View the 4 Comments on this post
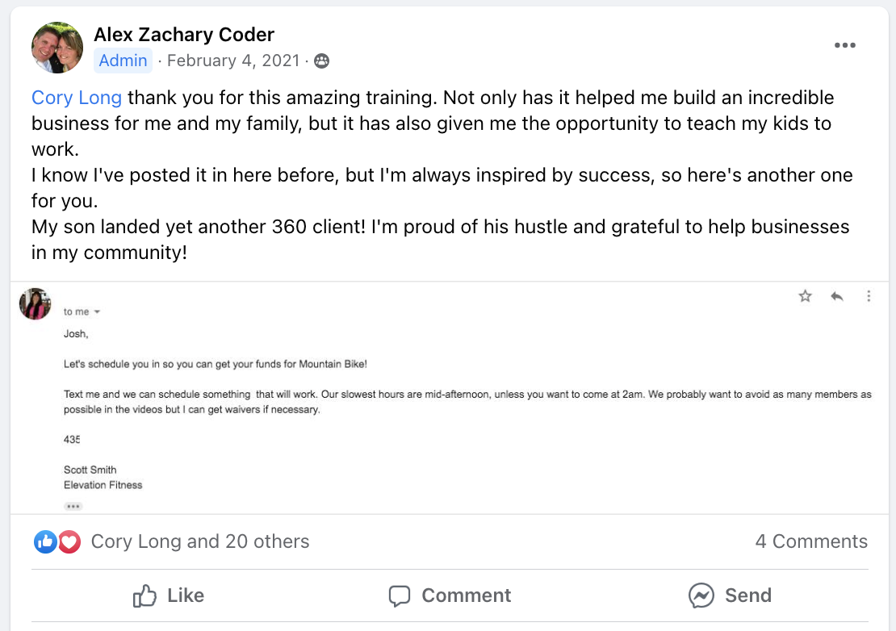The width and height of the screenshot is (896, 631). click(x=811, y=541)
